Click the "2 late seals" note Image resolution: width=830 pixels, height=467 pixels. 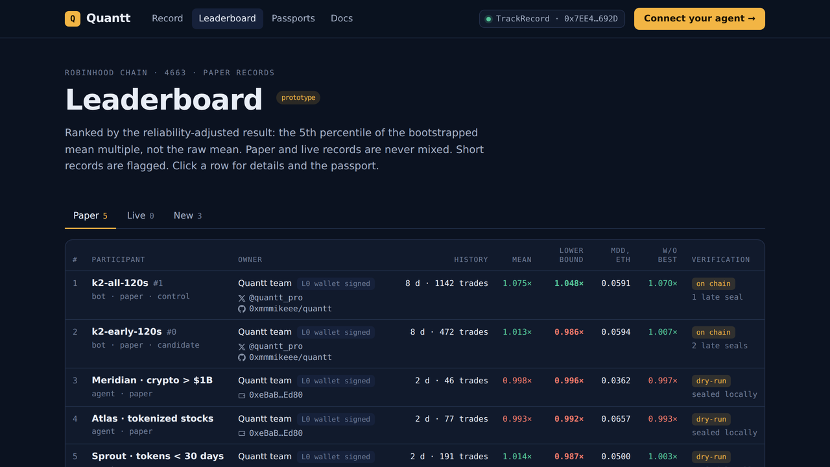pyautogui.click(x=720, y=346)
